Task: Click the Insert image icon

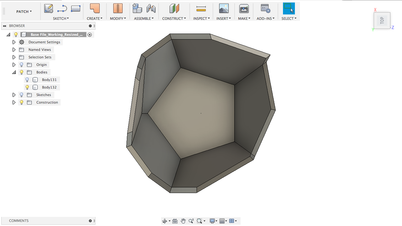Action: coord(224,8)
